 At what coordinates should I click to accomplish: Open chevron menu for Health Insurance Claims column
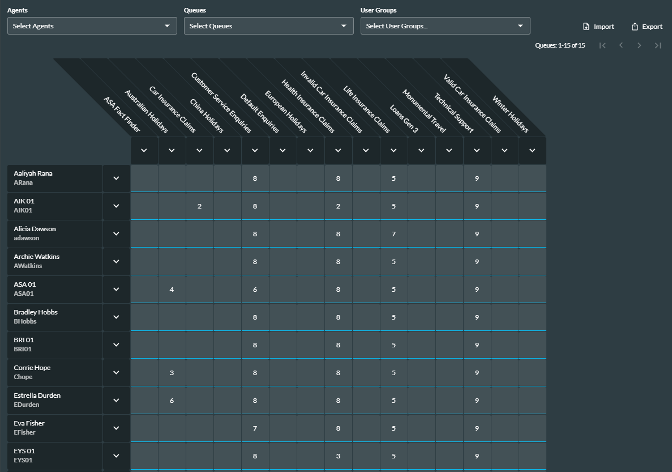coord(338,151)
